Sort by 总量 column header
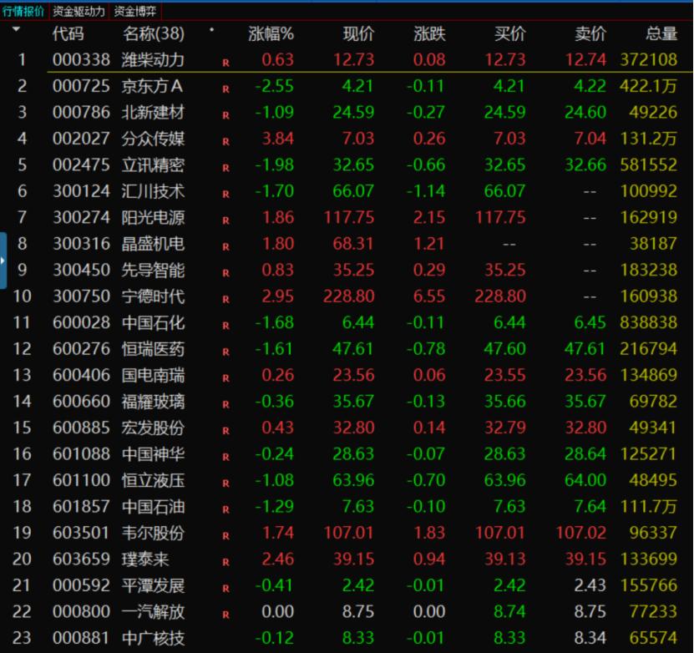Viewport: 694px width, 653px height. tap(661, 33)
